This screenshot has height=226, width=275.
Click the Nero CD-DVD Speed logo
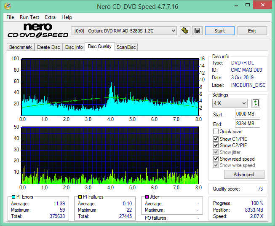coord(38,31)
